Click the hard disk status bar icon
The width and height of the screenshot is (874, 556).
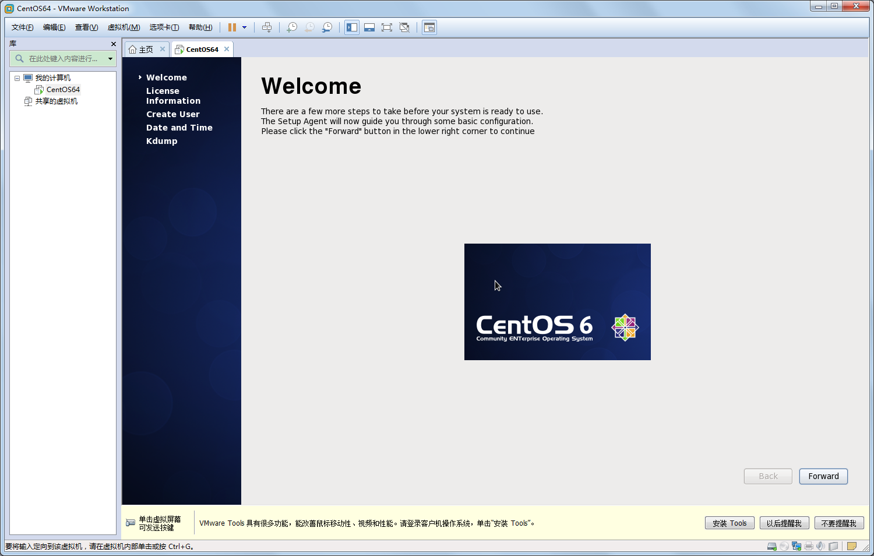(x=772, y=547)
